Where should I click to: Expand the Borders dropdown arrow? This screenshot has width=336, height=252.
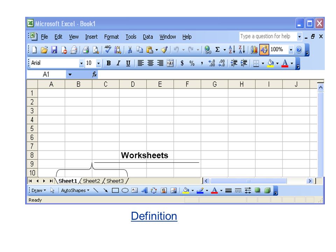point(263,63)
